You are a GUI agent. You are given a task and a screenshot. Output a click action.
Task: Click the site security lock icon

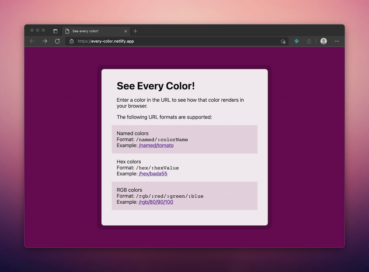(71, 41)
